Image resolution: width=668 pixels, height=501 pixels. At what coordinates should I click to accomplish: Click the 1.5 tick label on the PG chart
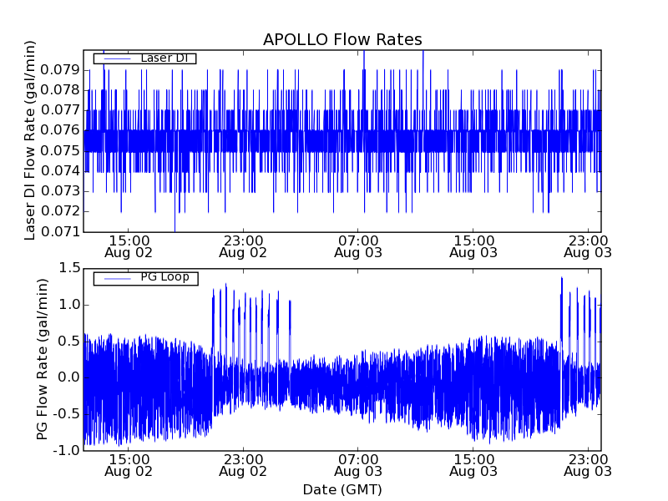click(x=69, y=268)
